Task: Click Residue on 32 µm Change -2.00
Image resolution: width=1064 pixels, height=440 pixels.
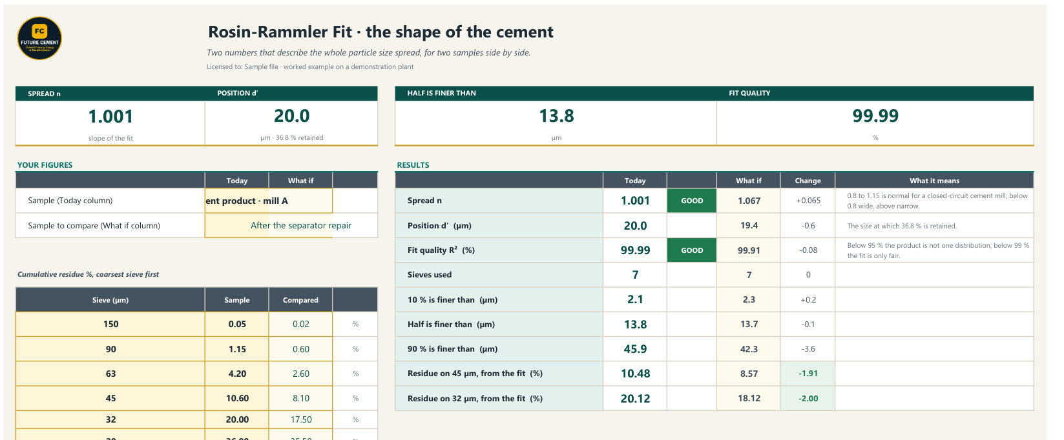Action: pyautogui.click(x=808, y=398)
